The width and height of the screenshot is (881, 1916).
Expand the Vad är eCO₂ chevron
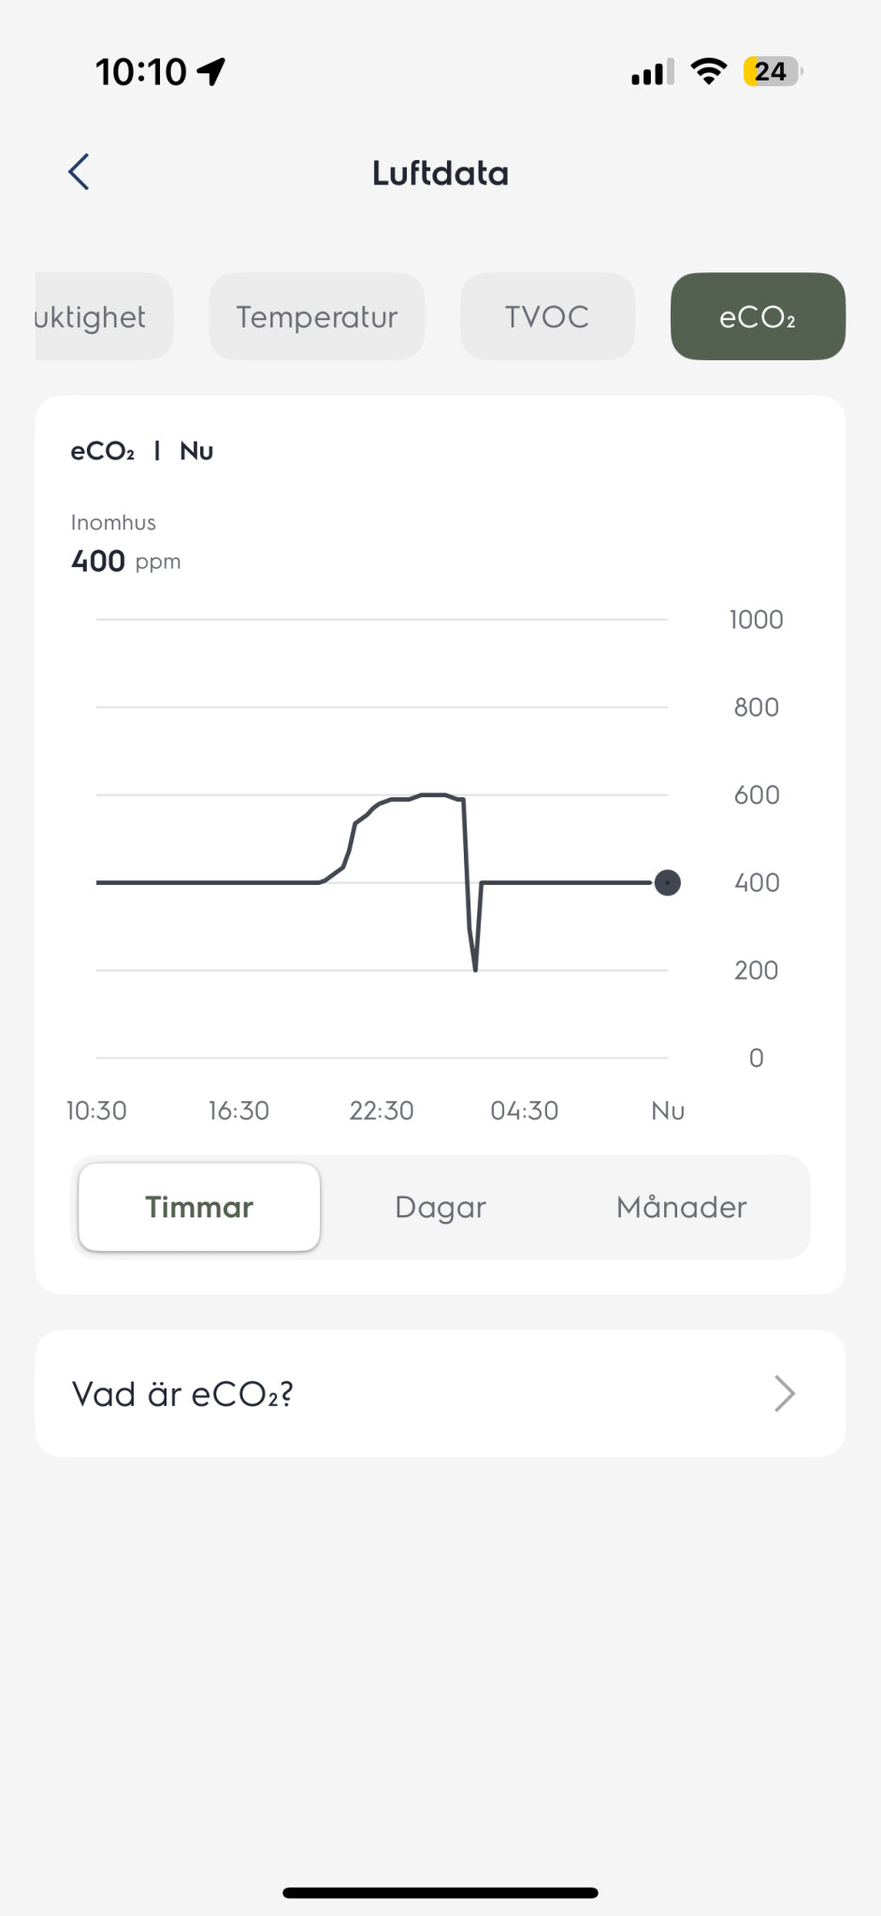coord(784,1393)
